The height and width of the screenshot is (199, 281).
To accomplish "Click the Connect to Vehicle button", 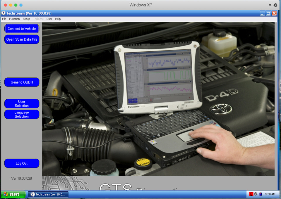I will pos(22,29).
